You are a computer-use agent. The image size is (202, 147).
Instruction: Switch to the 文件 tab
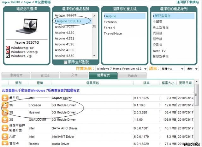(74, 75)
